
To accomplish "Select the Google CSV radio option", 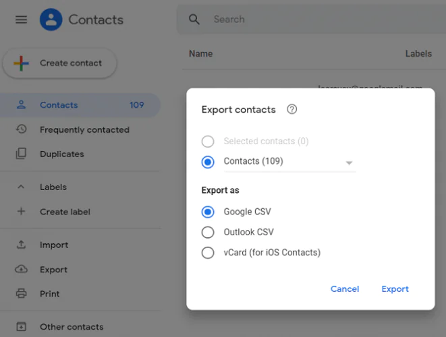I will coord(208,212).
